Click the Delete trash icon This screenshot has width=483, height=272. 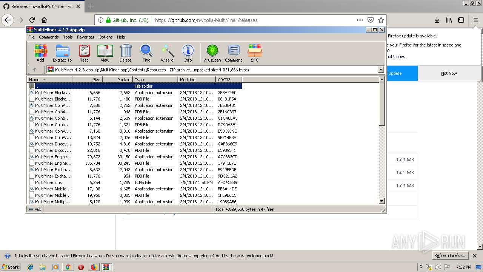[126, 53]
